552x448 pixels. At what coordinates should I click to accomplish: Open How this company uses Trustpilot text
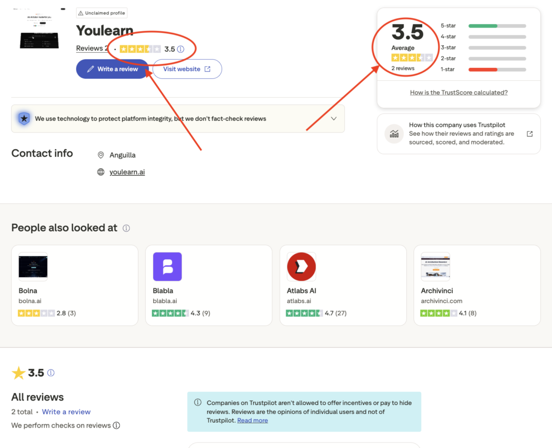457,125
